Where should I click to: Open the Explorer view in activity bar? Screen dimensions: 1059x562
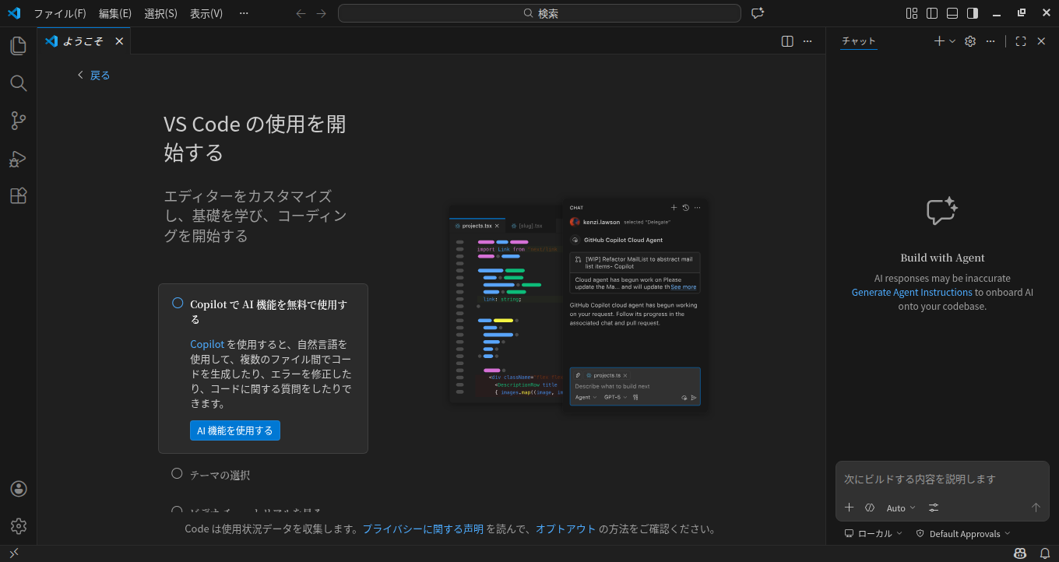click(19, 46)
